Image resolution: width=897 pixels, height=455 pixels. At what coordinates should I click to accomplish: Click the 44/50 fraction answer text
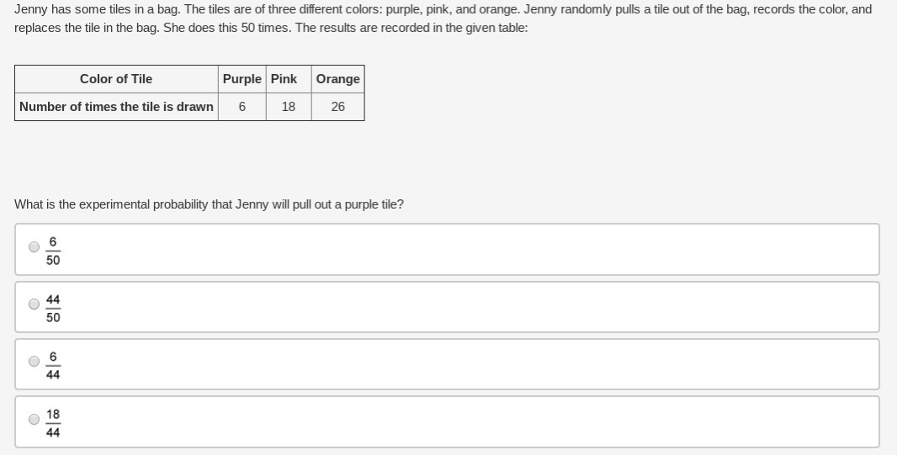click(53, 308)
